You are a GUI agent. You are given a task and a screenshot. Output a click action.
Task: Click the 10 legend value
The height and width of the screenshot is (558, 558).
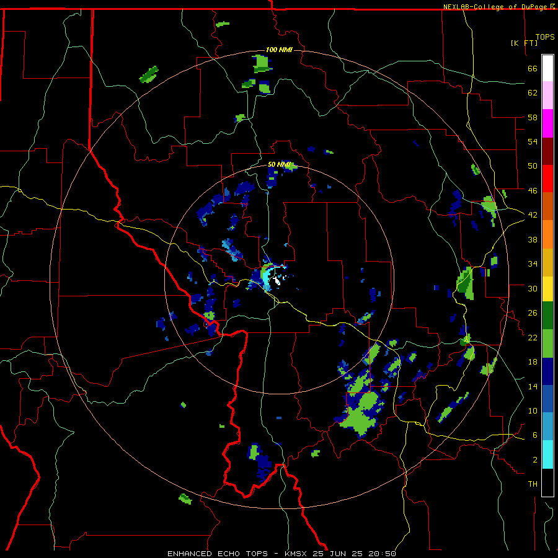pyautogui.click(x=533, y=410)
